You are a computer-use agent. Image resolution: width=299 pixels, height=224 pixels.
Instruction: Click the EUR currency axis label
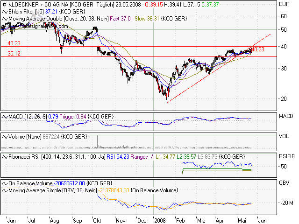(x=284, y=4)
